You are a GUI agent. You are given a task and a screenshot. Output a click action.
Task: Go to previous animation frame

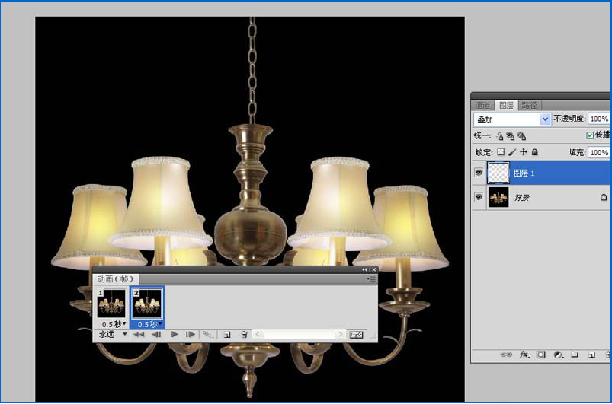click(x=156, y=334)
